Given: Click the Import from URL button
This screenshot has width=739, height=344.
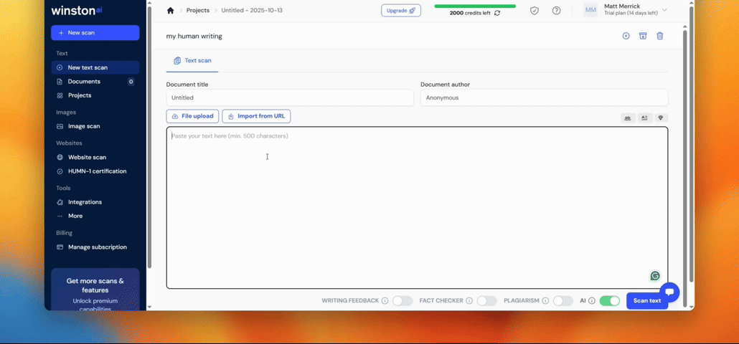Looking at the screenshot, I should (256, 116).
